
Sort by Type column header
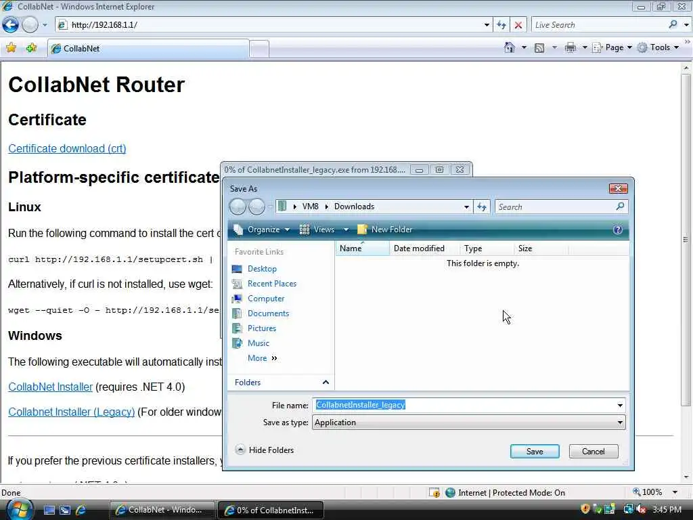[x=487, y=248]
